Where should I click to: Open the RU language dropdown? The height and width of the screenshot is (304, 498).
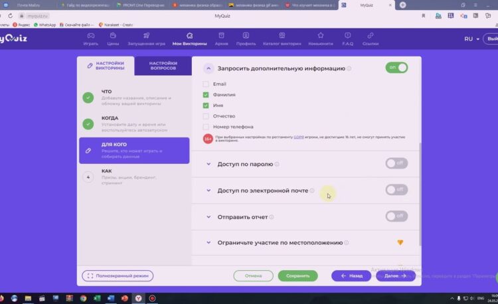472,39
